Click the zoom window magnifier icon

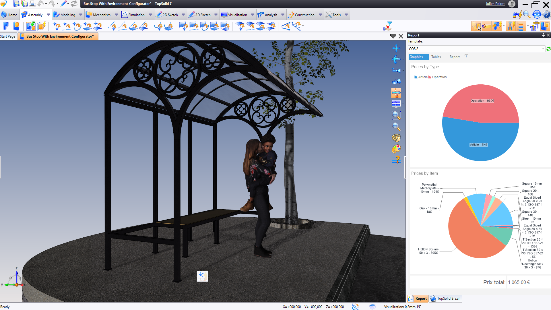click(396, 115)
